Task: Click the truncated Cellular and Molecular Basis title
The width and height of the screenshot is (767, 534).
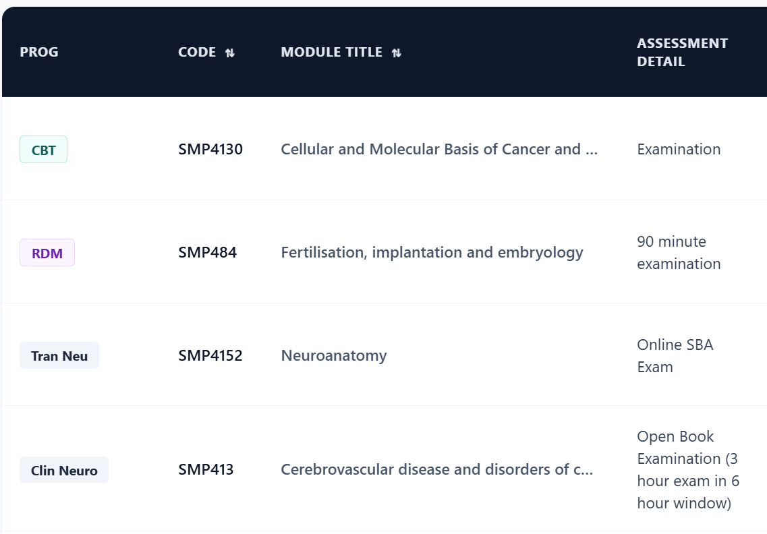Action: click(439, 149)
